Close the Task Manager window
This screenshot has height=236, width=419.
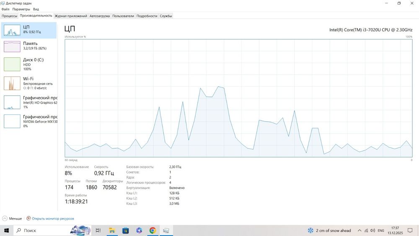[412, 3]
